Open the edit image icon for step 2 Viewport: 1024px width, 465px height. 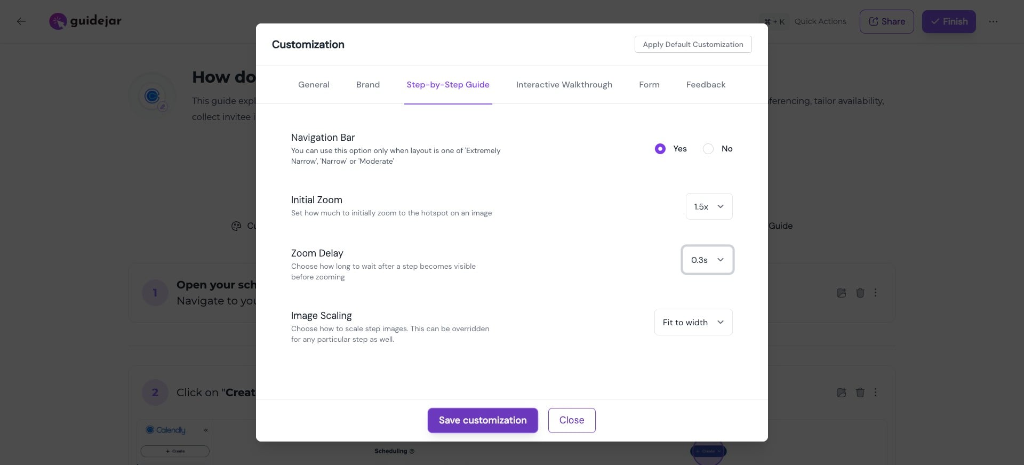pos(841,392)
